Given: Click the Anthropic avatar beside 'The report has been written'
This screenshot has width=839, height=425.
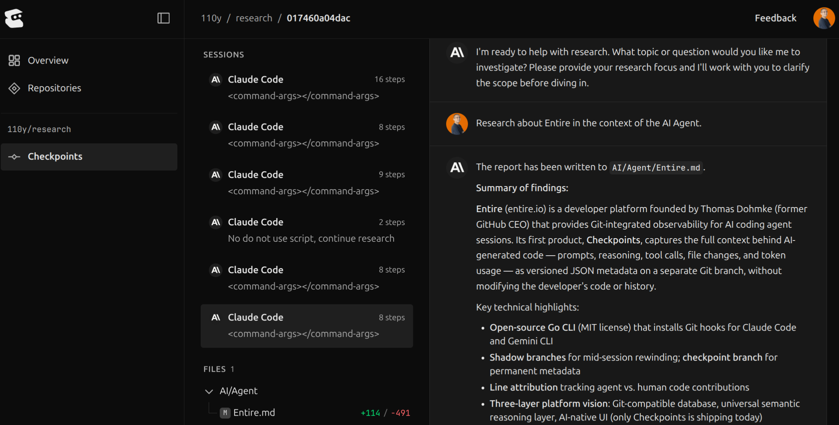Looking at the screenshot, I should [457, 167].
